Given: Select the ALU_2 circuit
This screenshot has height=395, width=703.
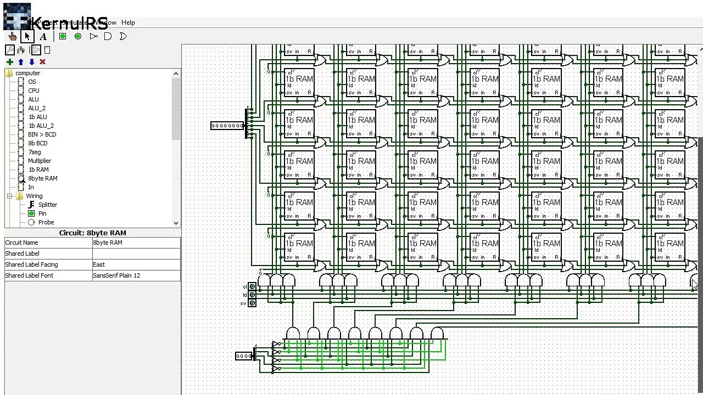Looking at the screenshot, I should tap(37, 108).
